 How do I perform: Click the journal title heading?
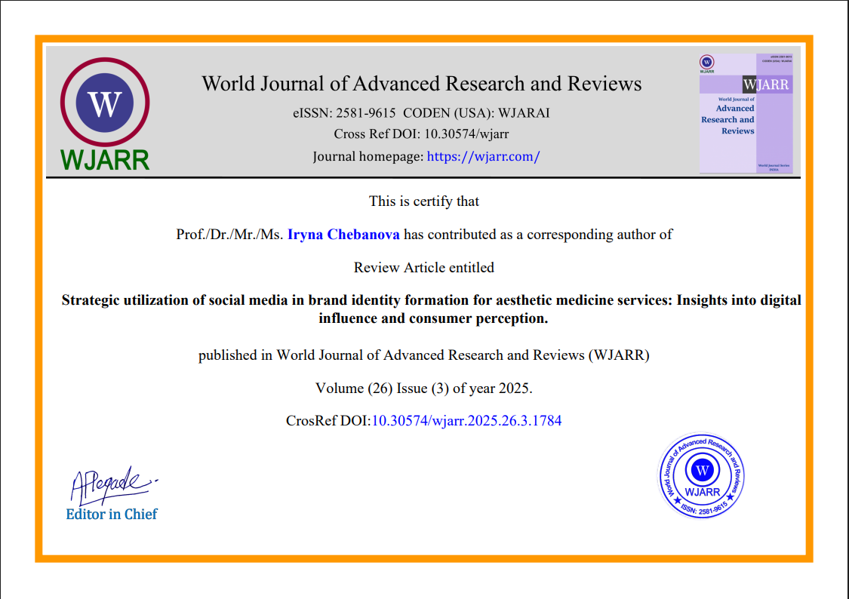coord(422,84)
